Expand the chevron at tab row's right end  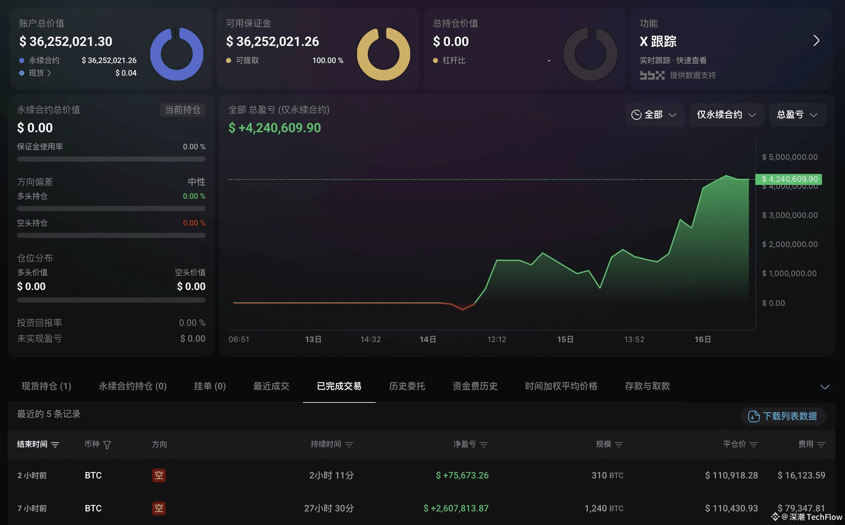pyautogui.click(x=825, y=387)
